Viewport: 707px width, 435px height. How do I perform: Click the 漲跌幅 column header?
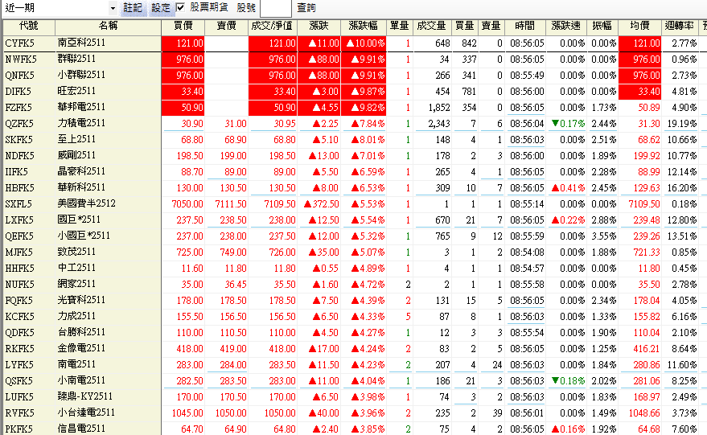click(364, 27)
